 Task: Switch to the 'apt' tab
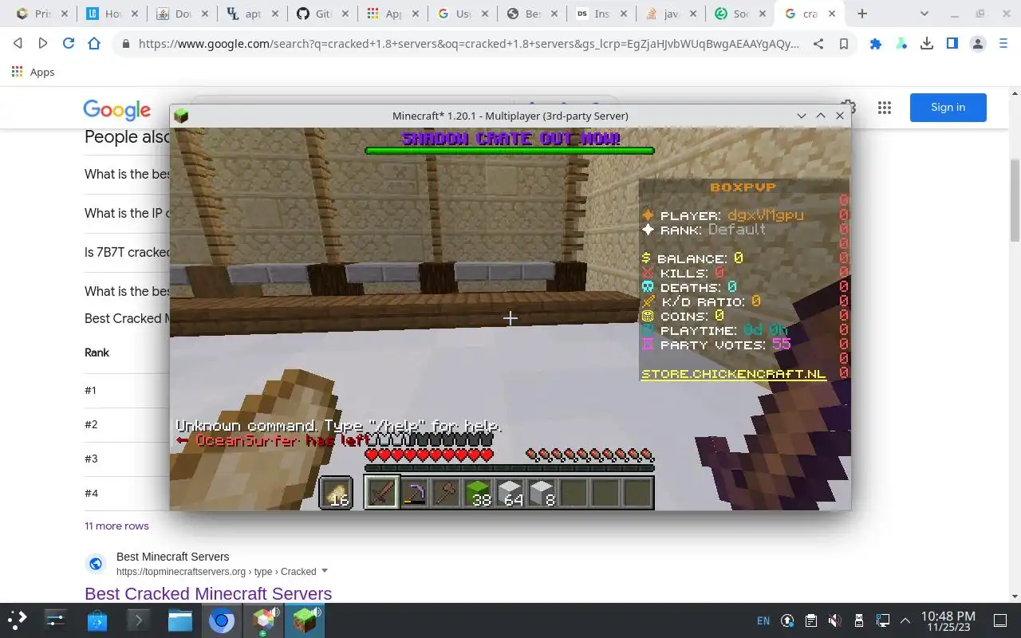pyautogui.click(x=252, y=14)
